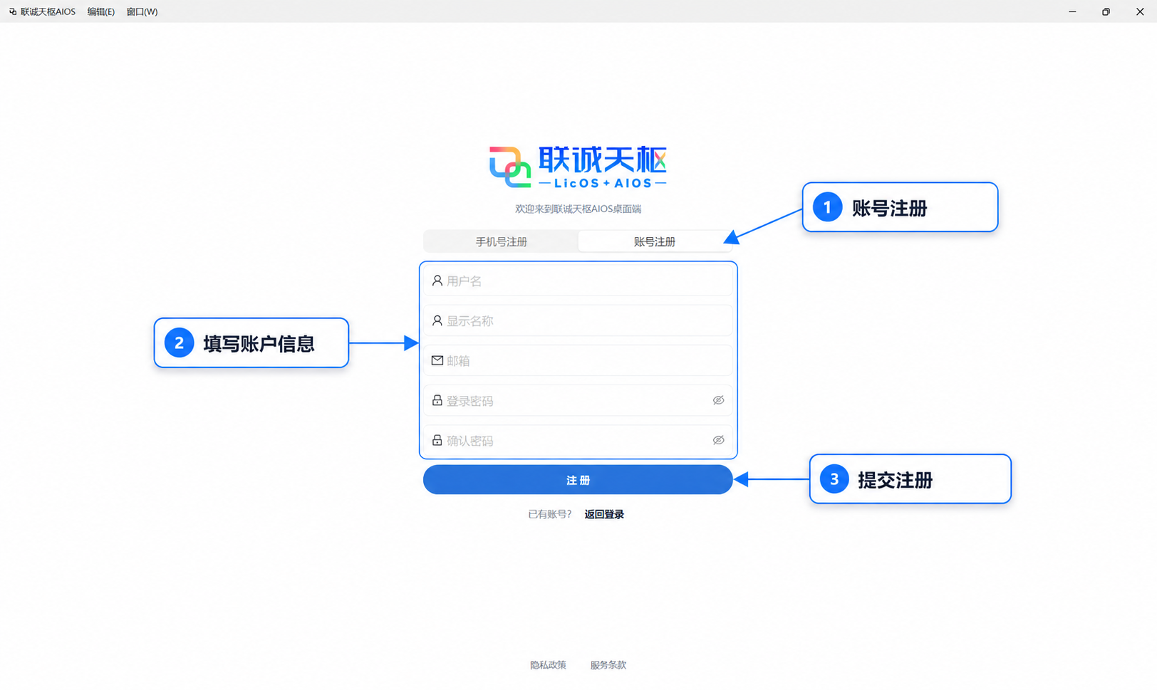The image size is (1157, 690).
Task: Click the user icon in the 用户名 field
Action: [x=437, y=281]
